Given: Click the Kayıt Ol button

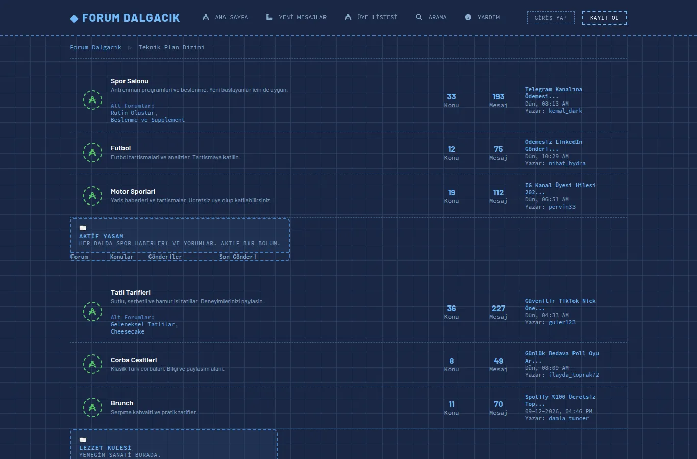Looking at the screenshot, I should point(605,18).
